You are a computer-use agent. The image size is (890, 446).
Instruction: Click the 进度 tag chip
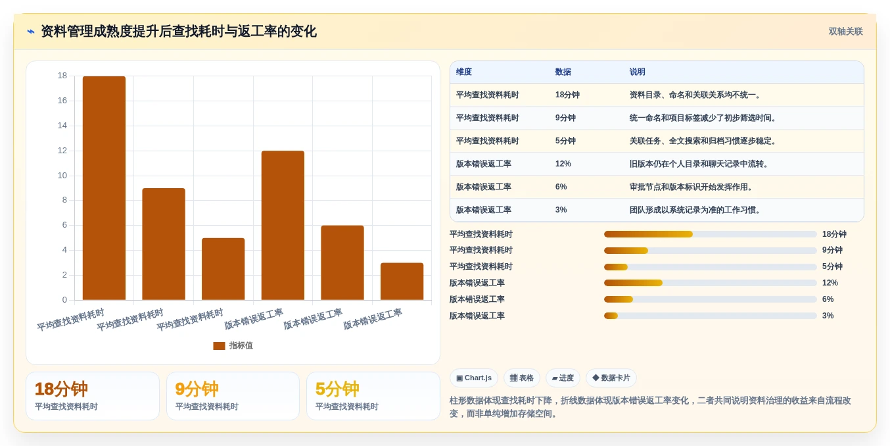coord(563,378)
